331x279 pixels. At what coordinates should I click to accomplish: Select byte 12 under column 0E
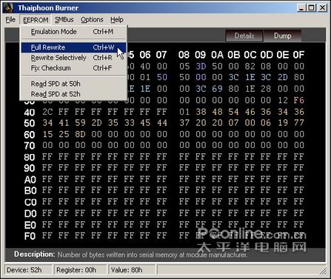[283, 100]
